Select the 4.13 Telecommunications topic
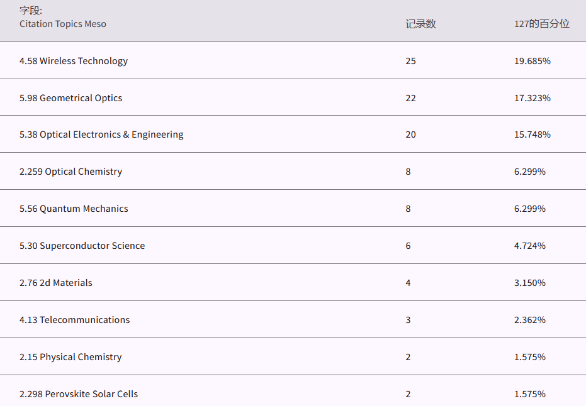 [x=74, y=320]
